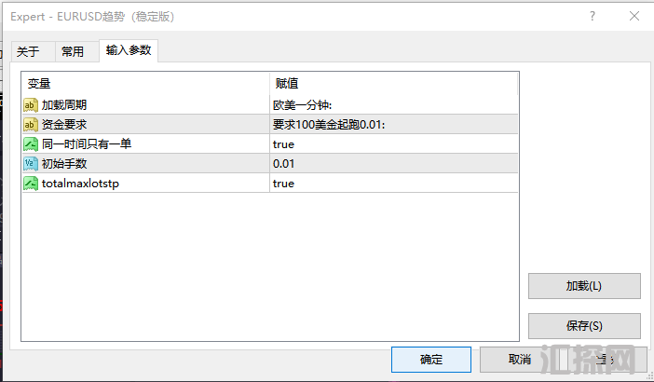The height and width of the screenshot is (382, 654).
Task: Select the totalmaxlotstp variable name
Action: [80, 184]
